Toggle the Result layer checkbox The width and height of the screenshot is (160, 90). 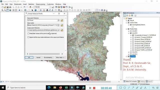click(128, 20)
